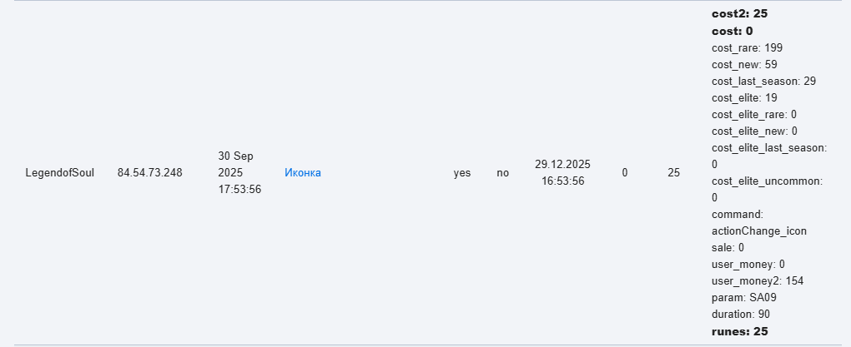Click the cost_elite: 19 entry

pyautogui.click(x=745, y=97)
